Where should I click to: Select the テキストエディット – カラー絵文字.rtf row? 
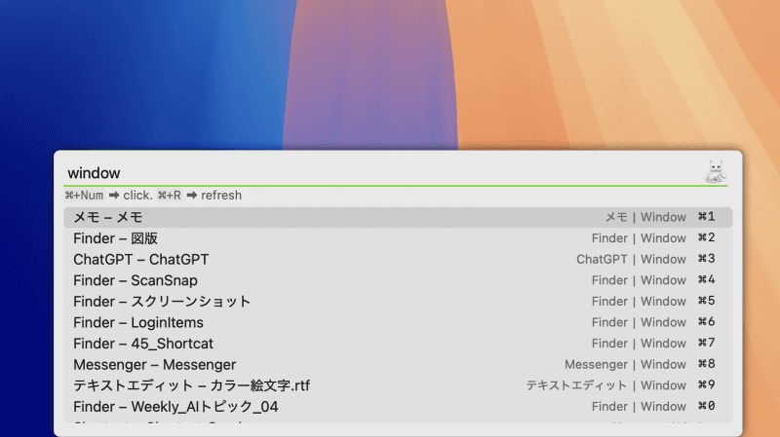[398, 385]
